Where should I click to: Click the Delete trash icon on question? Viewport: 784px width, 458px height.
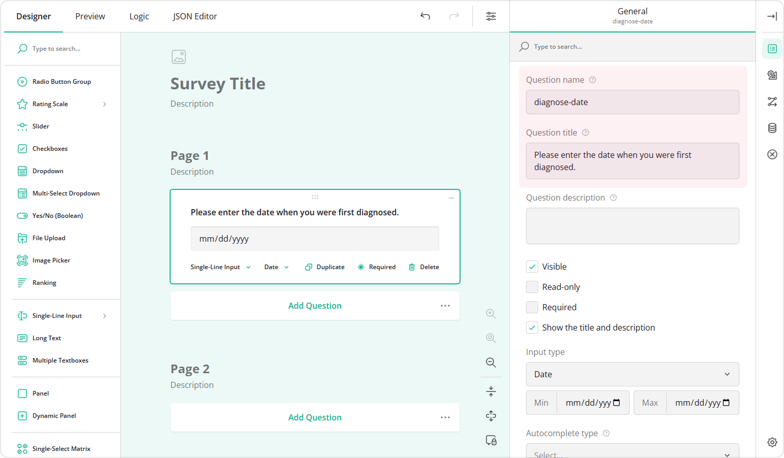(x=412, y=267)
